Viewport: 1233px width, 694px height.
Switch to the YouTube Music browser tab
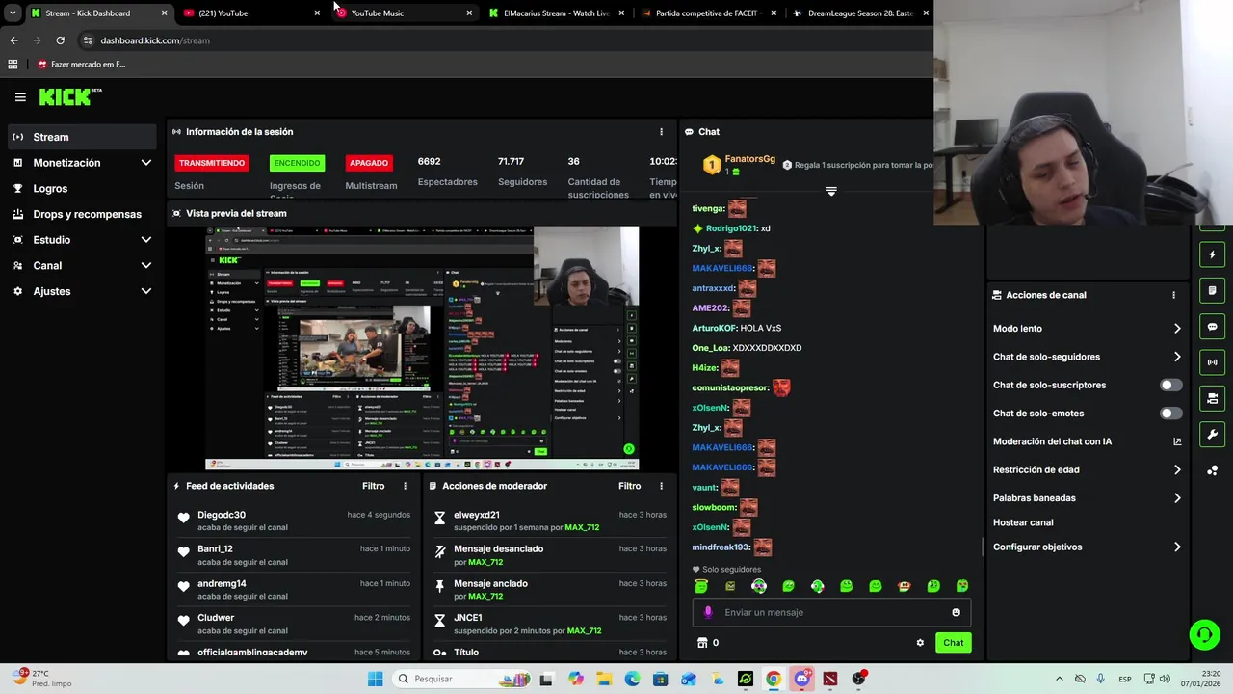coord(403,13)
